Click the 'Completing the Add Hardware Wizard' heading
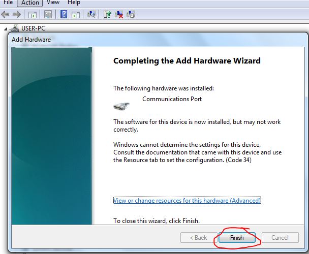The image size is (309, 254). [x=187, y=60]
